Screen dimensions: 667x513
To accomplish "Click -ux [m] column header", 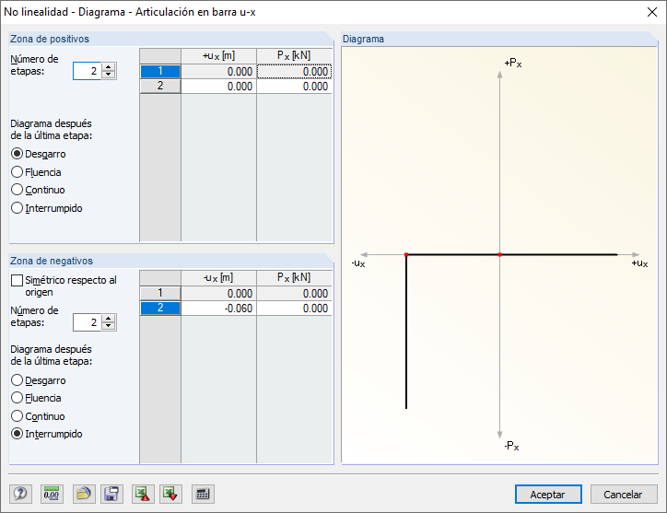I will click(218, 278).
